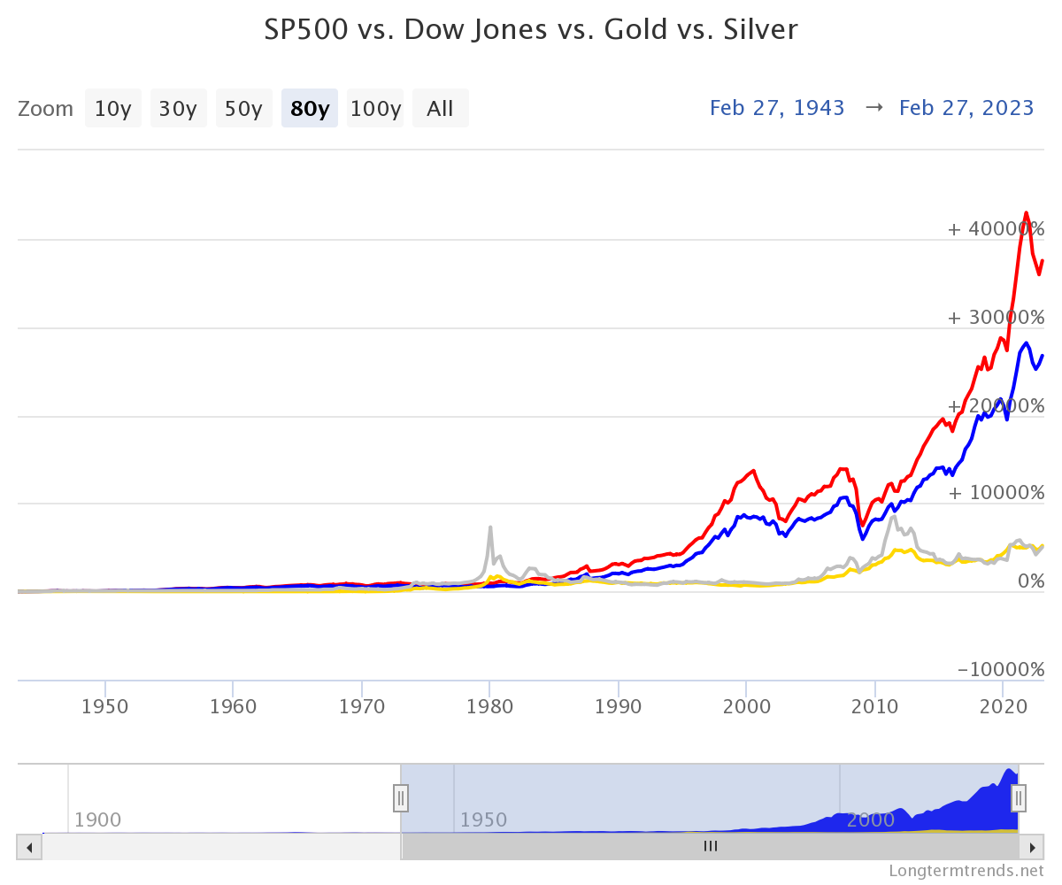This screenshot has height=885, width=1062.
Task: Click the Feb 27, 1943 start date
Action: (x=777, y=108)
